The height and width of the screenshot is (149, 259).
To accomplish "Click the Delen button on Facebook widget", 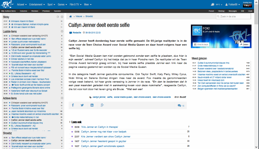I will click(x=244, y=44).
